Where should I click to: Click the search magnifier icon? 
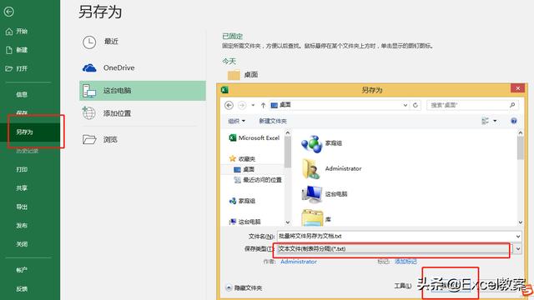[x=512, y=105]
